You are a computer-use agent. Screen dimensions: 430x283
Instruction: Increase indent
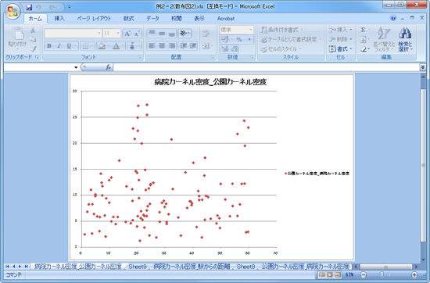pos(193,46)
